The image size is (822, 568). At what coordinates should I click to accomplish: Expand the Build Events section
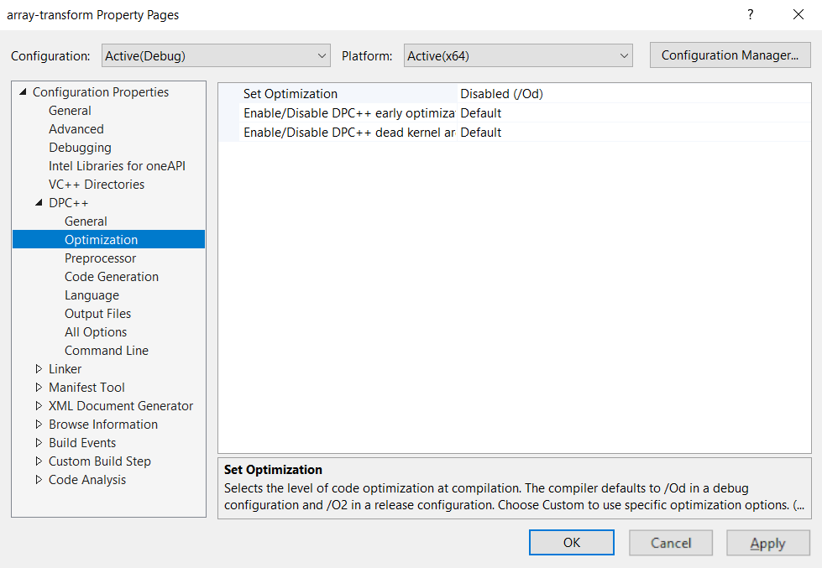coord(39,442)
